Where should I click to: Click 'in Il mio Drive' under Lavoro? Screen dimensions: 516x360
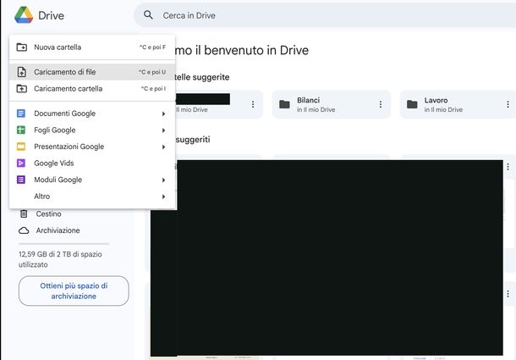(x=443, y=110)
